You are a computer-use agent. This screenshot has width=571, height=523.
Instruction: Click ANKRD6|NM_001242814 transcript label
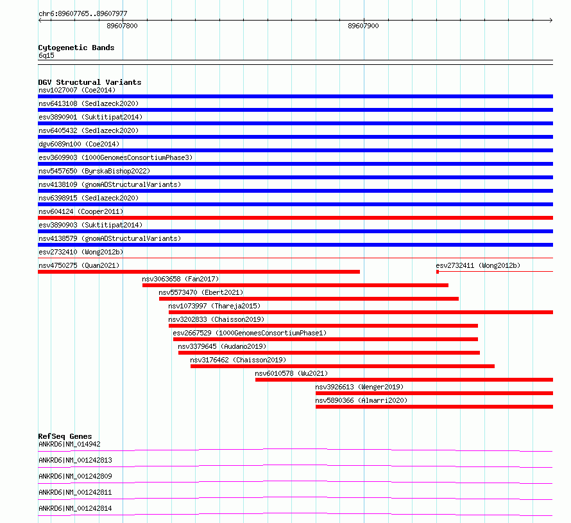point(75,508)
